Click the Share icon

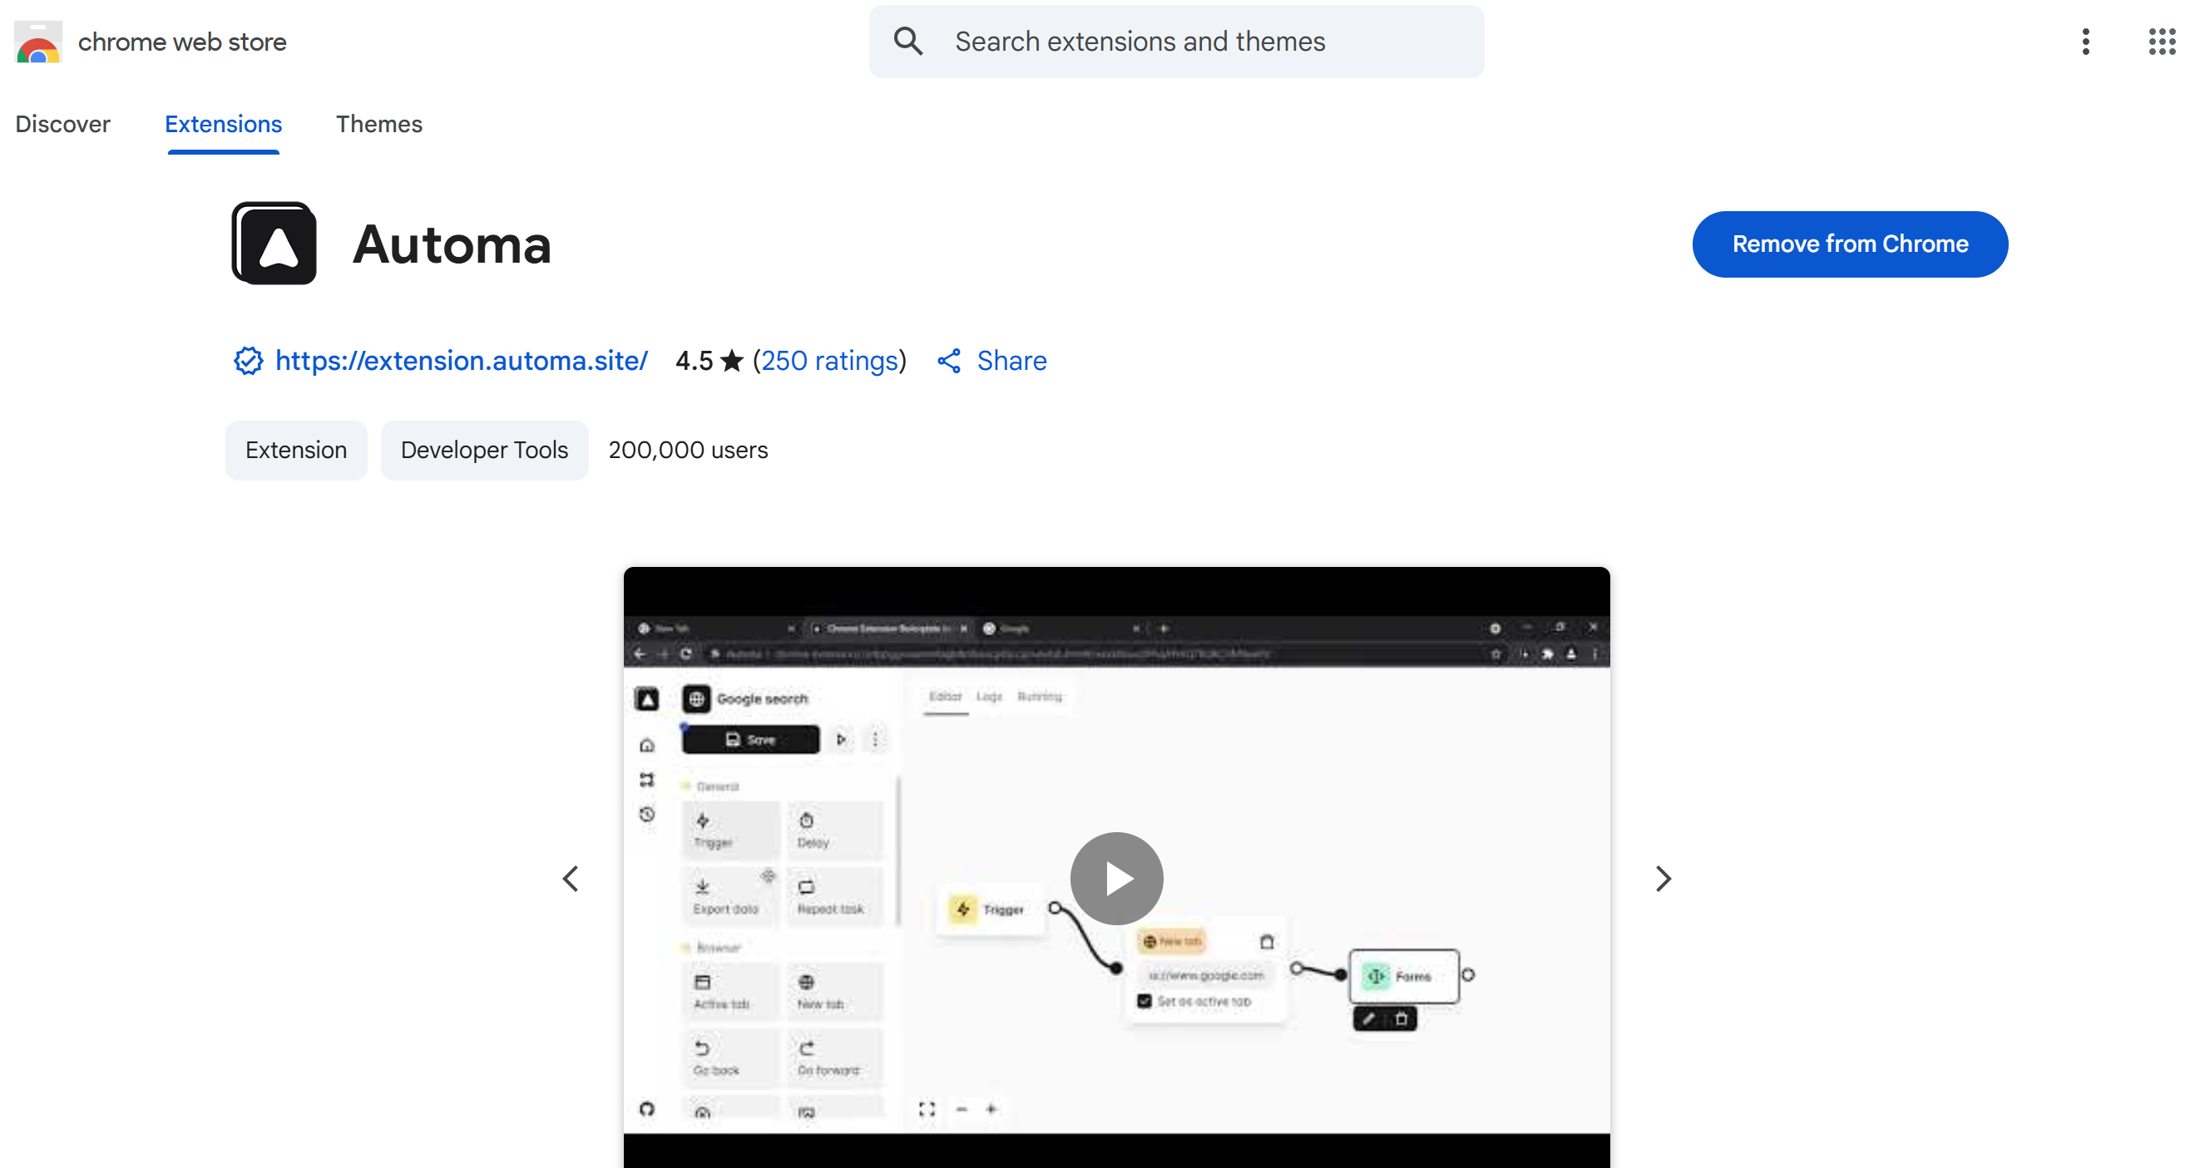point(949,360)
